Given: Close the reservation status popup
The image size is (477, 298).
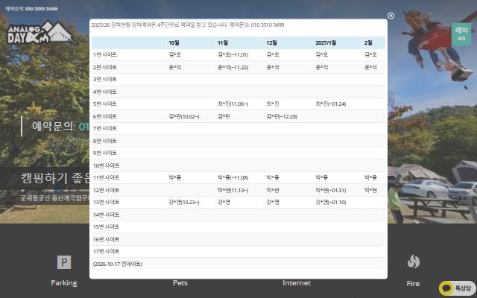Looking at the screenshot, I should (x=391, y=16).
